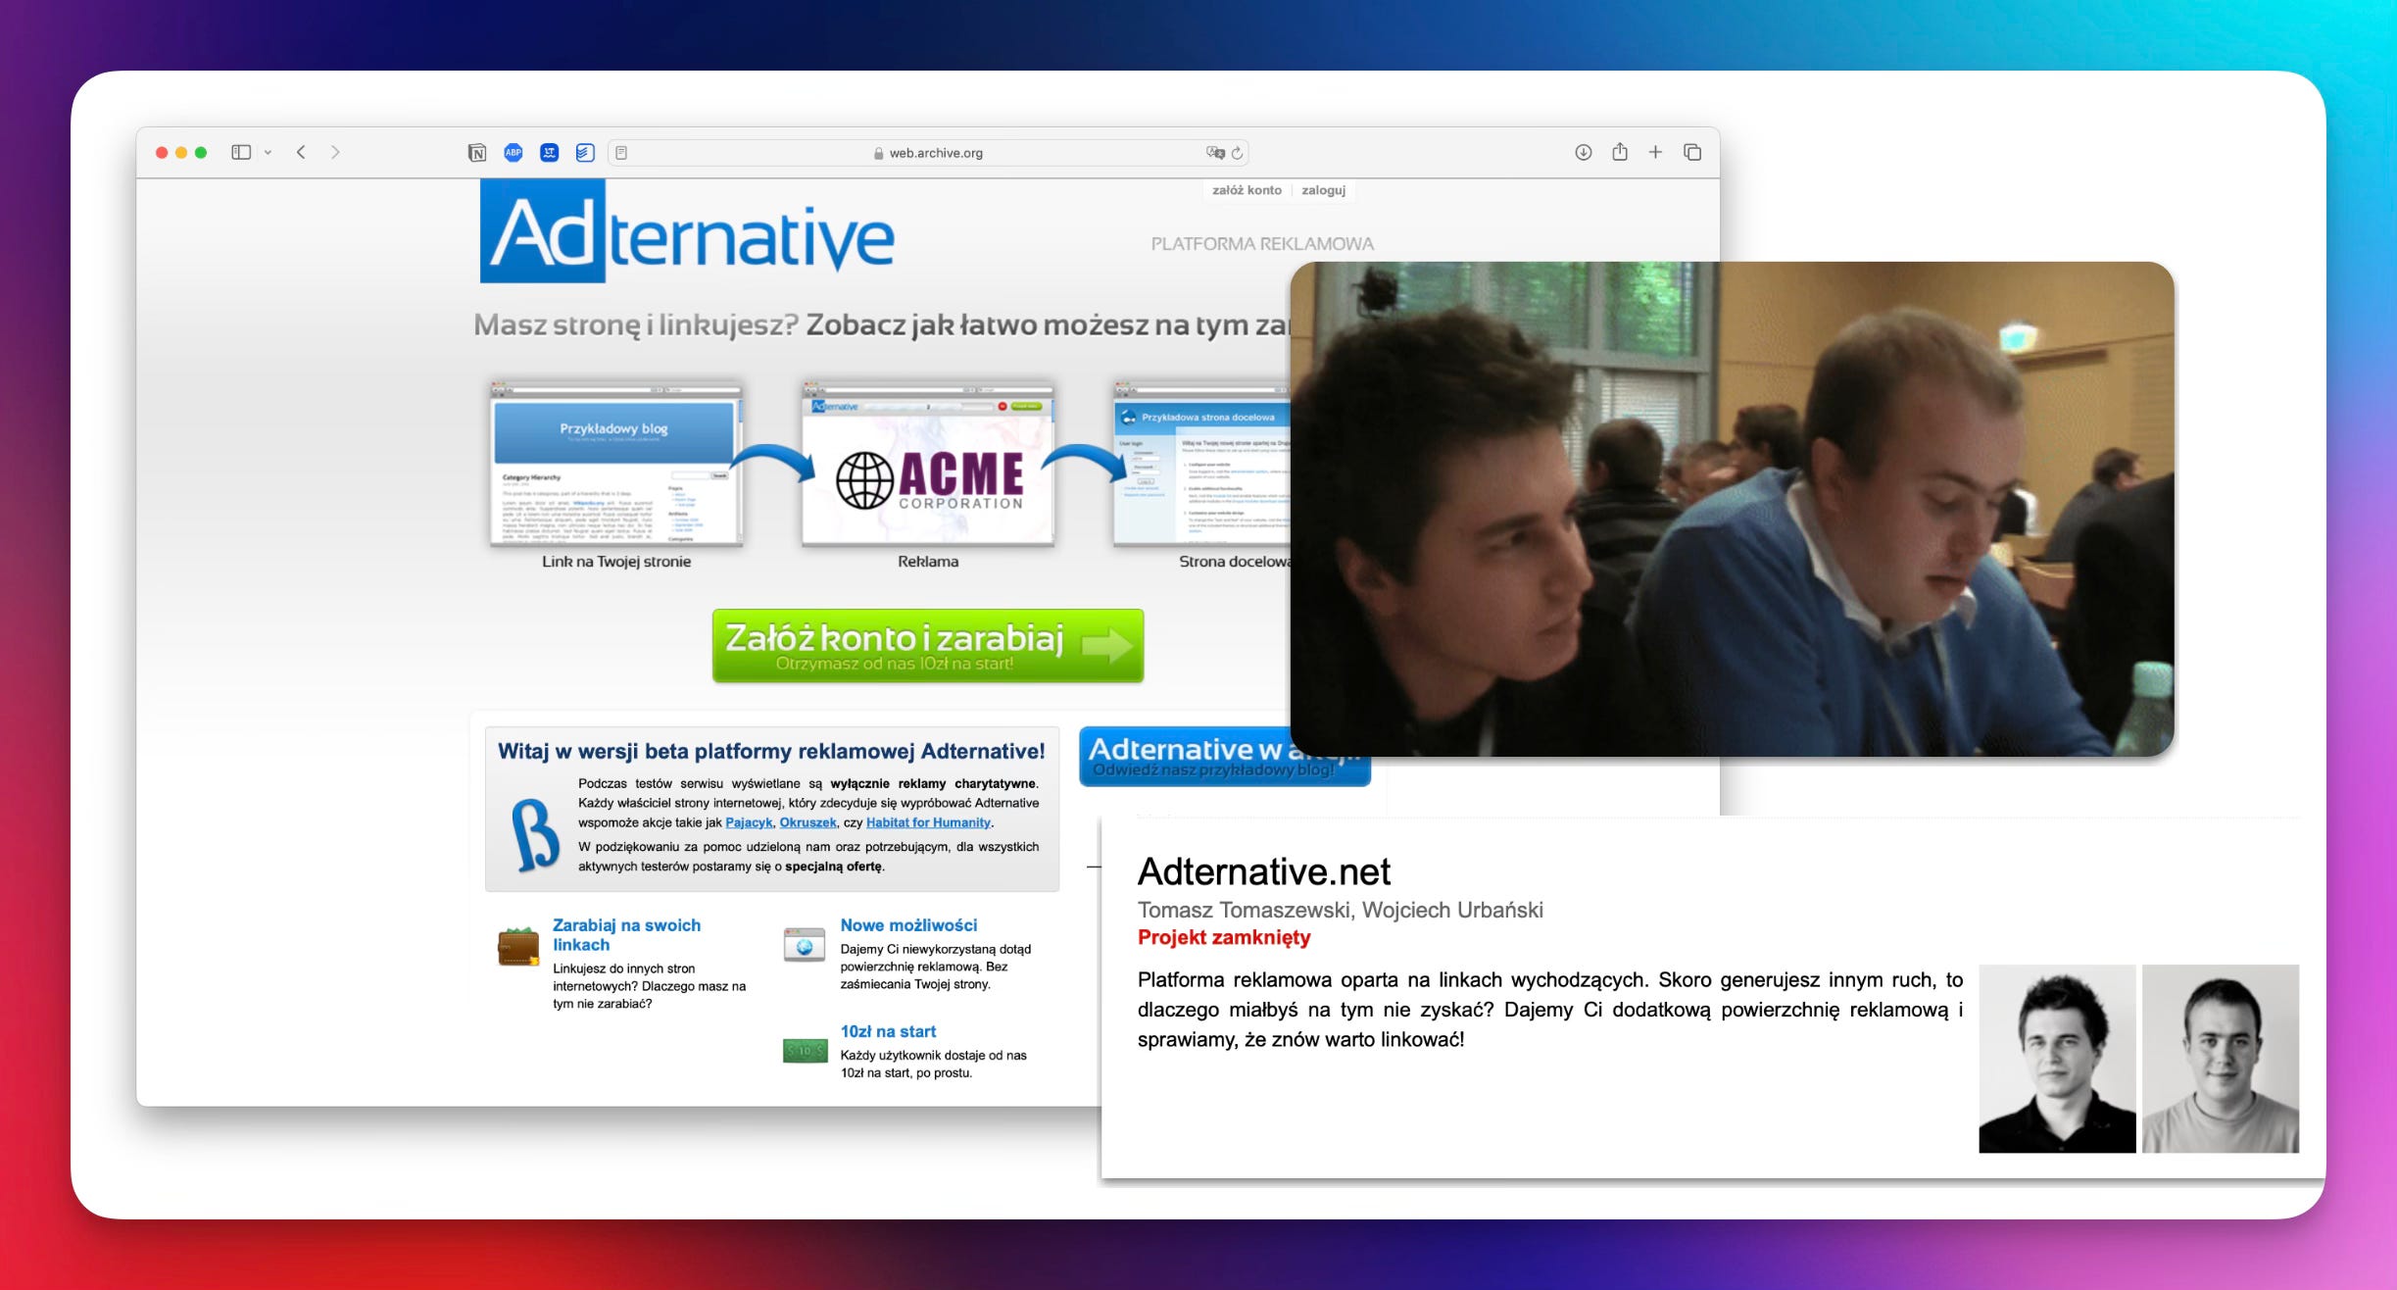
Task: Show the tab overview icon
Action: coord(1692,152)
